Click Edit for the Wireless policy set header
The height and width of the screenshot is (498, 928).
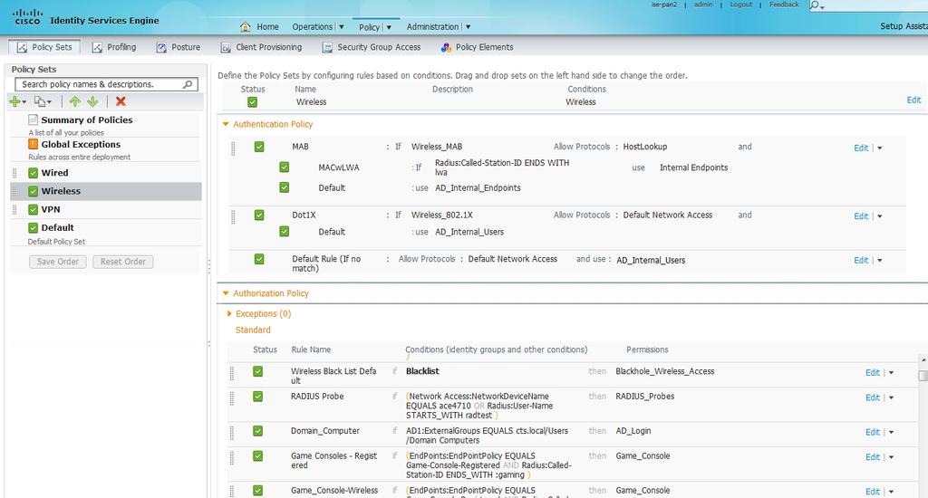coord(913,100)
